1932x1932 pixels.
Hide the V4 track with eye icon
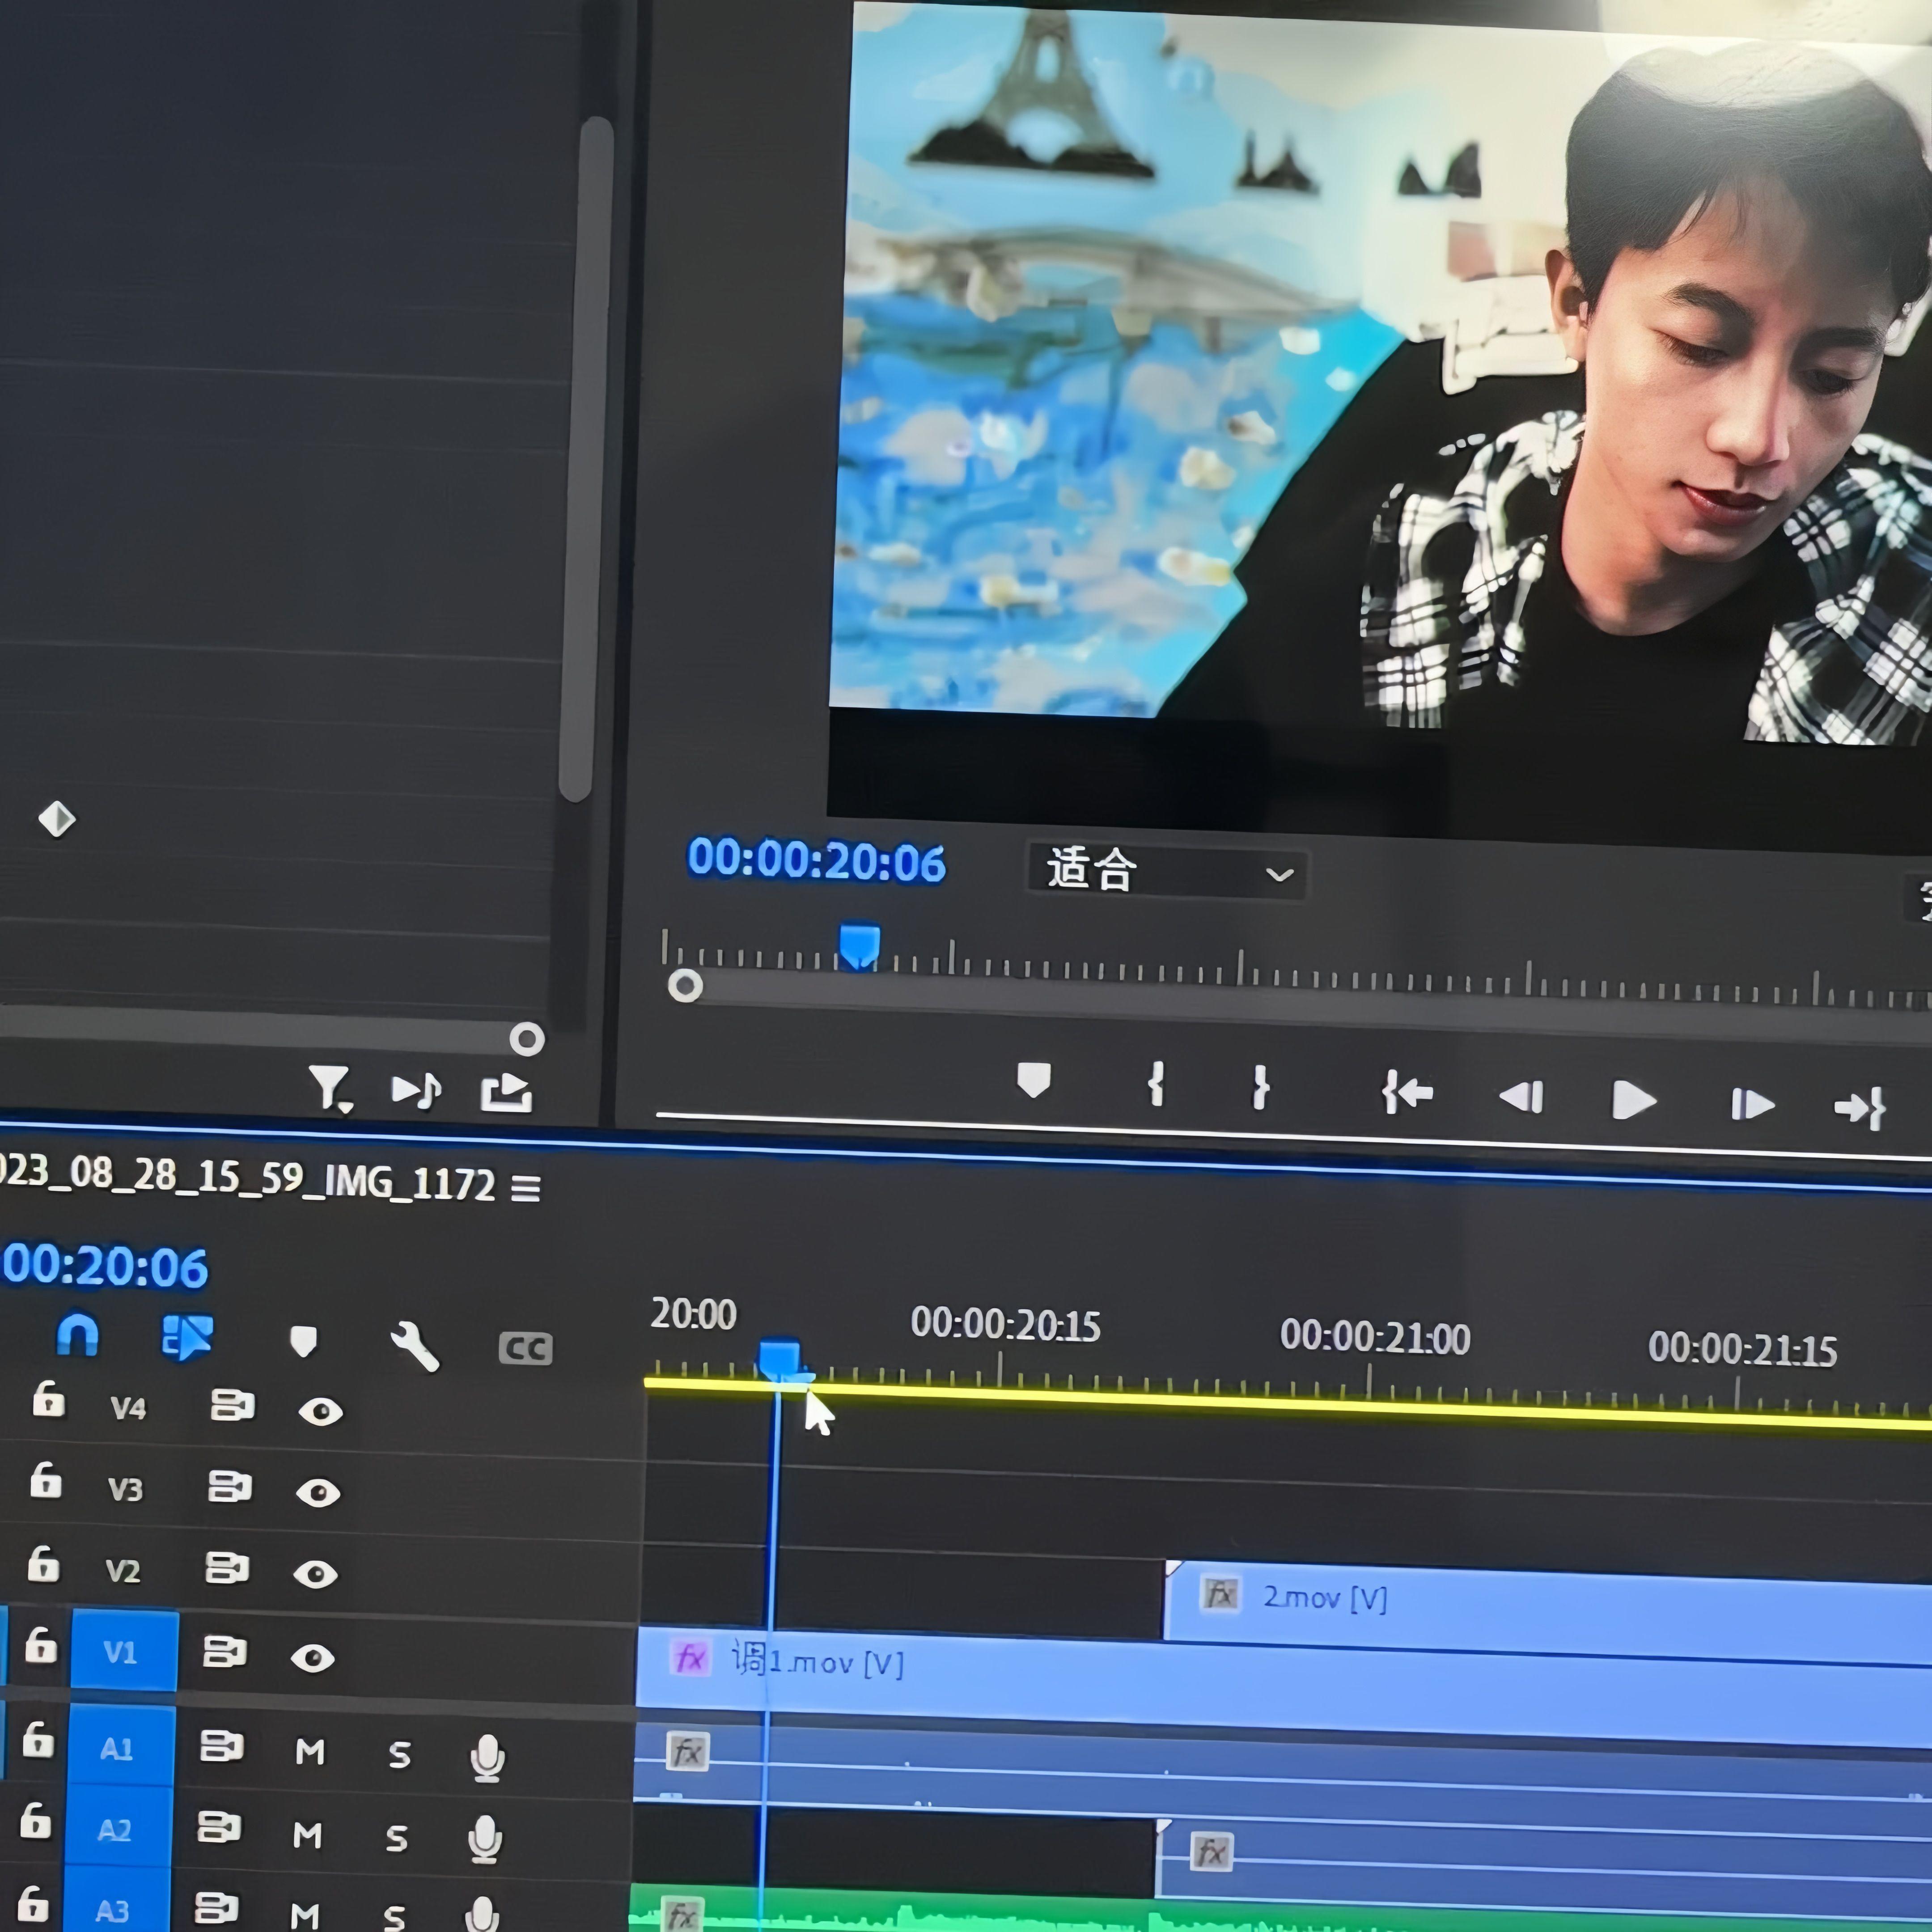click(x=321, y=1411)
